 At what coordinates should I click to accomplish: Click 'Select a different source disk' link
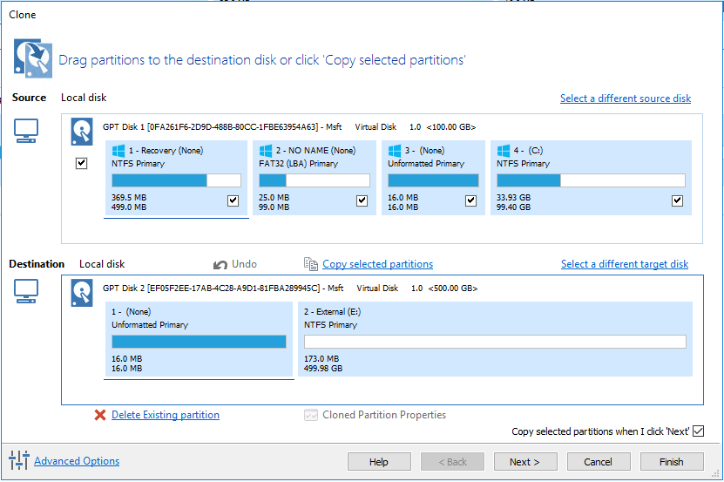(625, 98)
